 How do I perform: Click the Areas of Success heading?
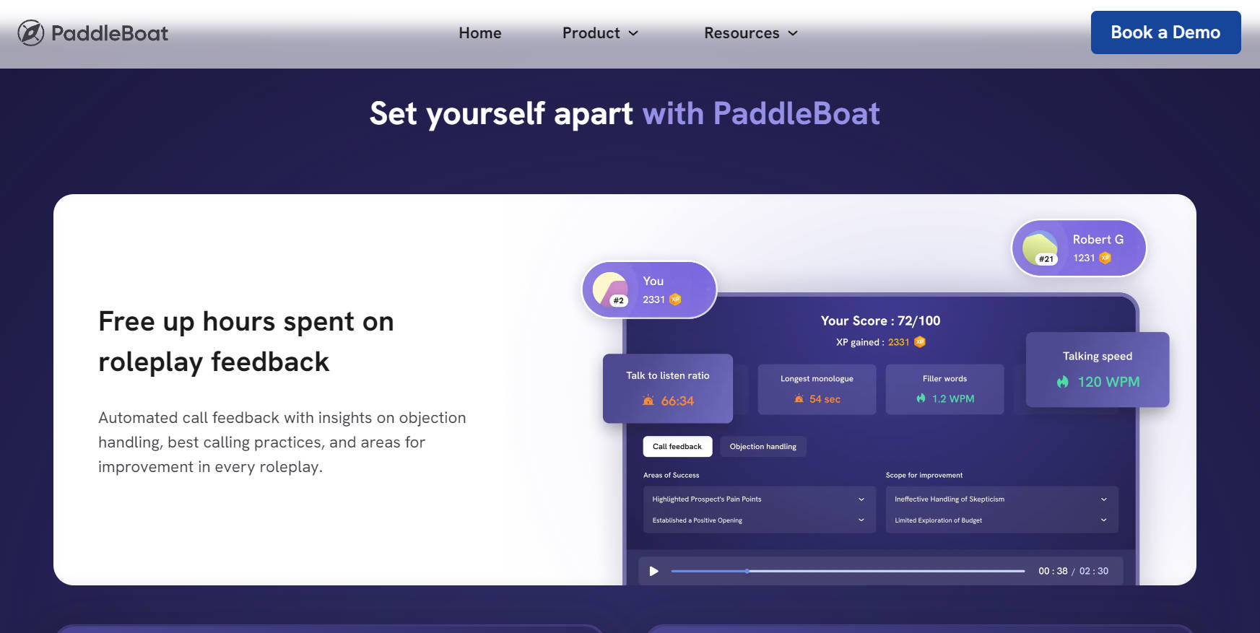(671, 475)
